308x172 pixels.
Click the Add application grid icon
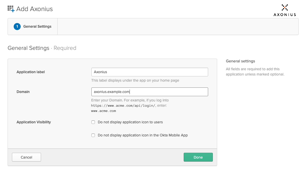(x=11, y=9)
